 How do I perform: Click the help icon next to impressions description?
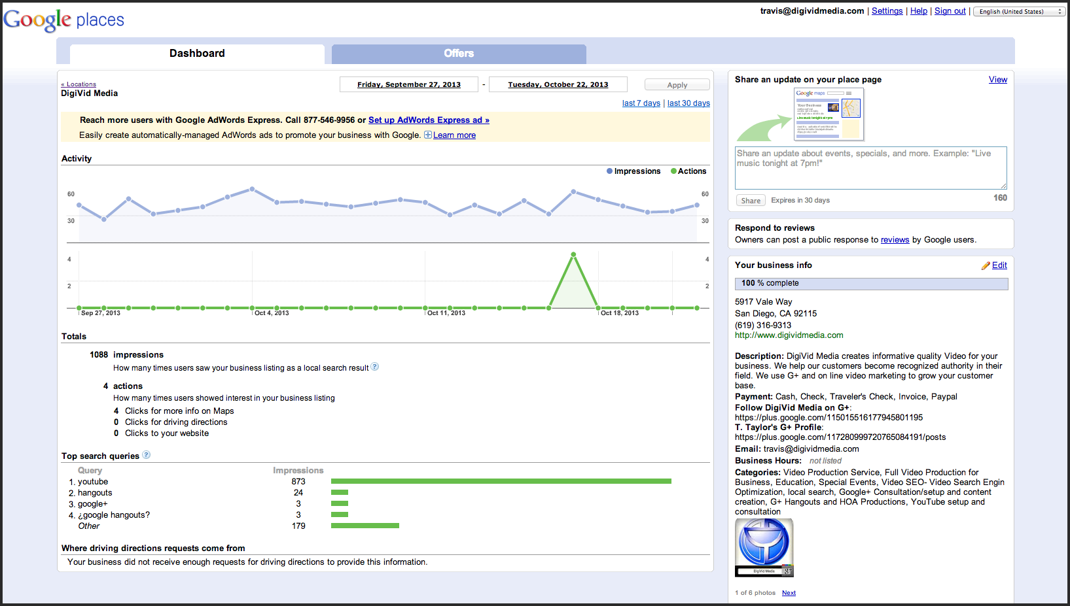coord(375,367)
